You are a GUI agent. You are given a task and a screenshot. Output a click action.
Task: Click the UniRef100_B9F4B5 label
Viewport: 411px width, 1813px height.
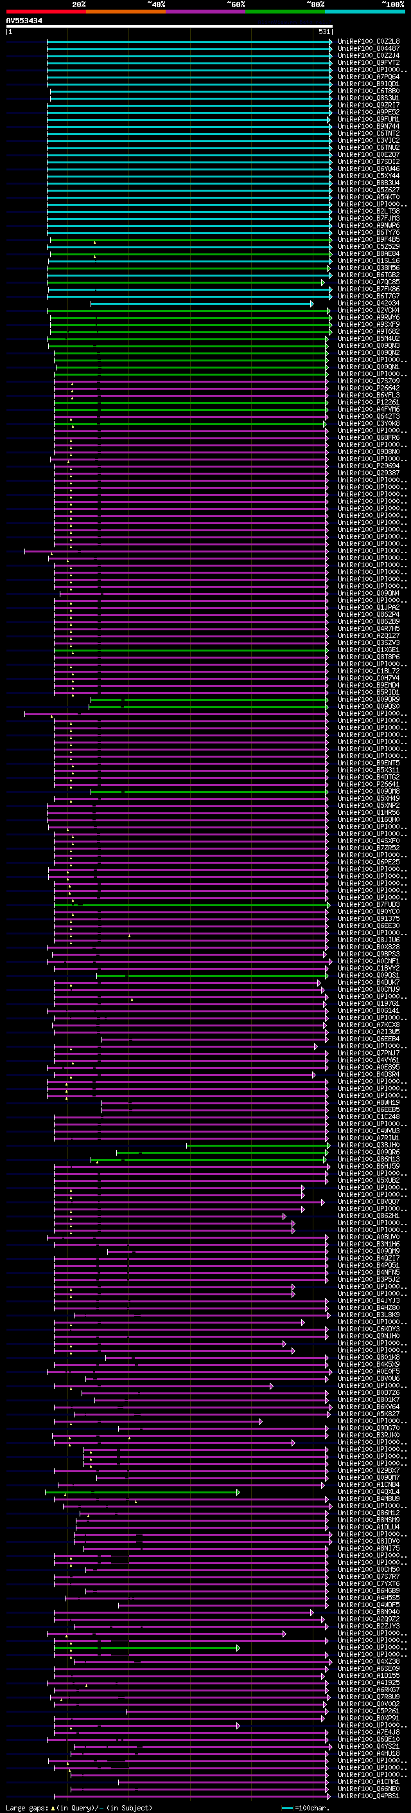point(369,239)
